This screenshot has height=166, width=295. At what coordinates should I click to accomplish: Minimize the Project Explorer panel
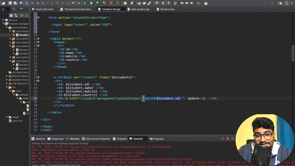[x=21, y=9]
